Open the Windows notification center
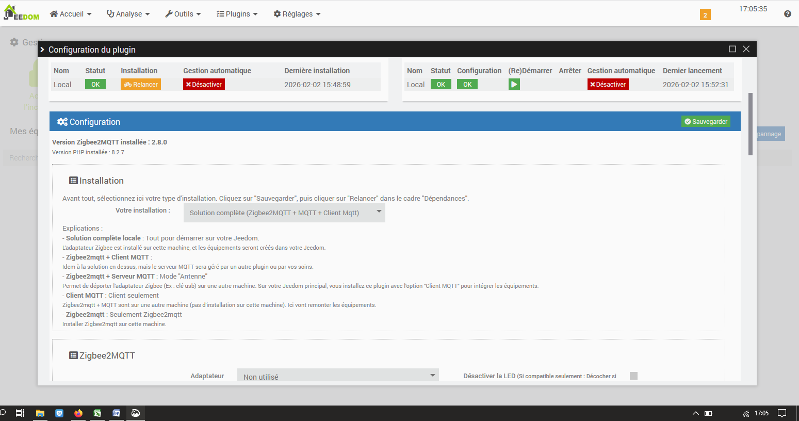Viewport: 799px width, 421px height. pyautogui.click(x=782, y=413)
